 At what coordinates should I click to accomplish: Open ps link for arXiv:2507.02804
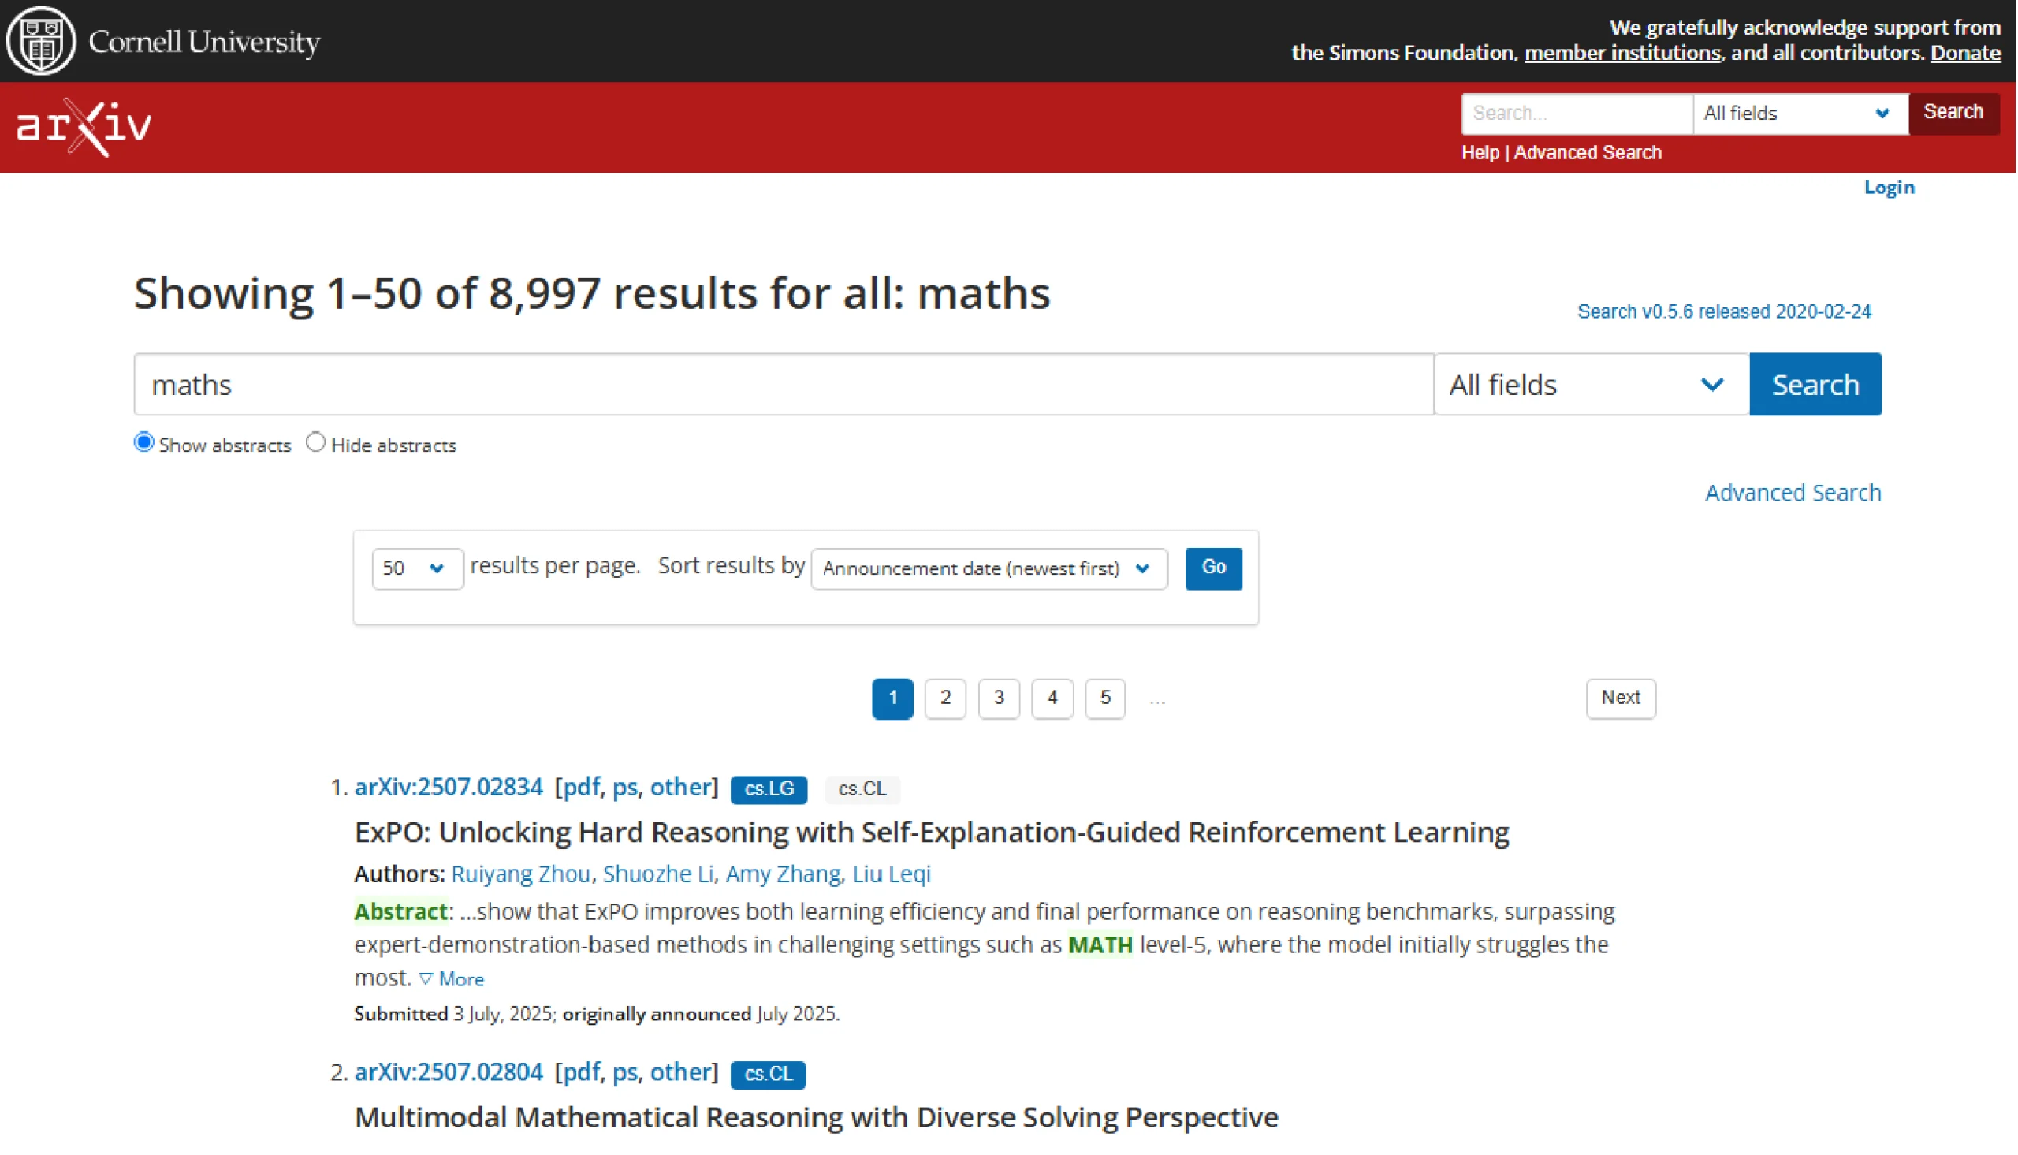click(x=625, y=1072)
